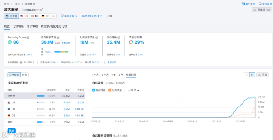Open the 桌面设备 device dropdown

[69, 16]
